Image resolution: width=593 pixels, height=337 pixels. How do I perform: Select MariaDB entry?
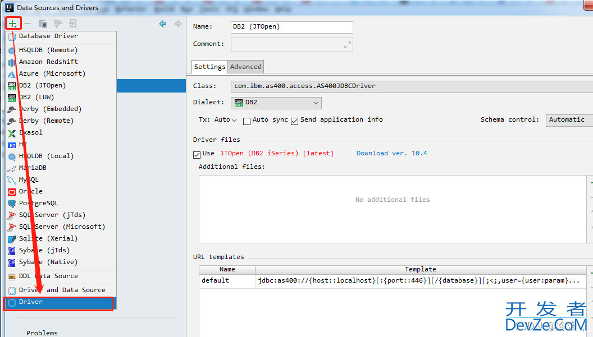click(x=61, y=167)
